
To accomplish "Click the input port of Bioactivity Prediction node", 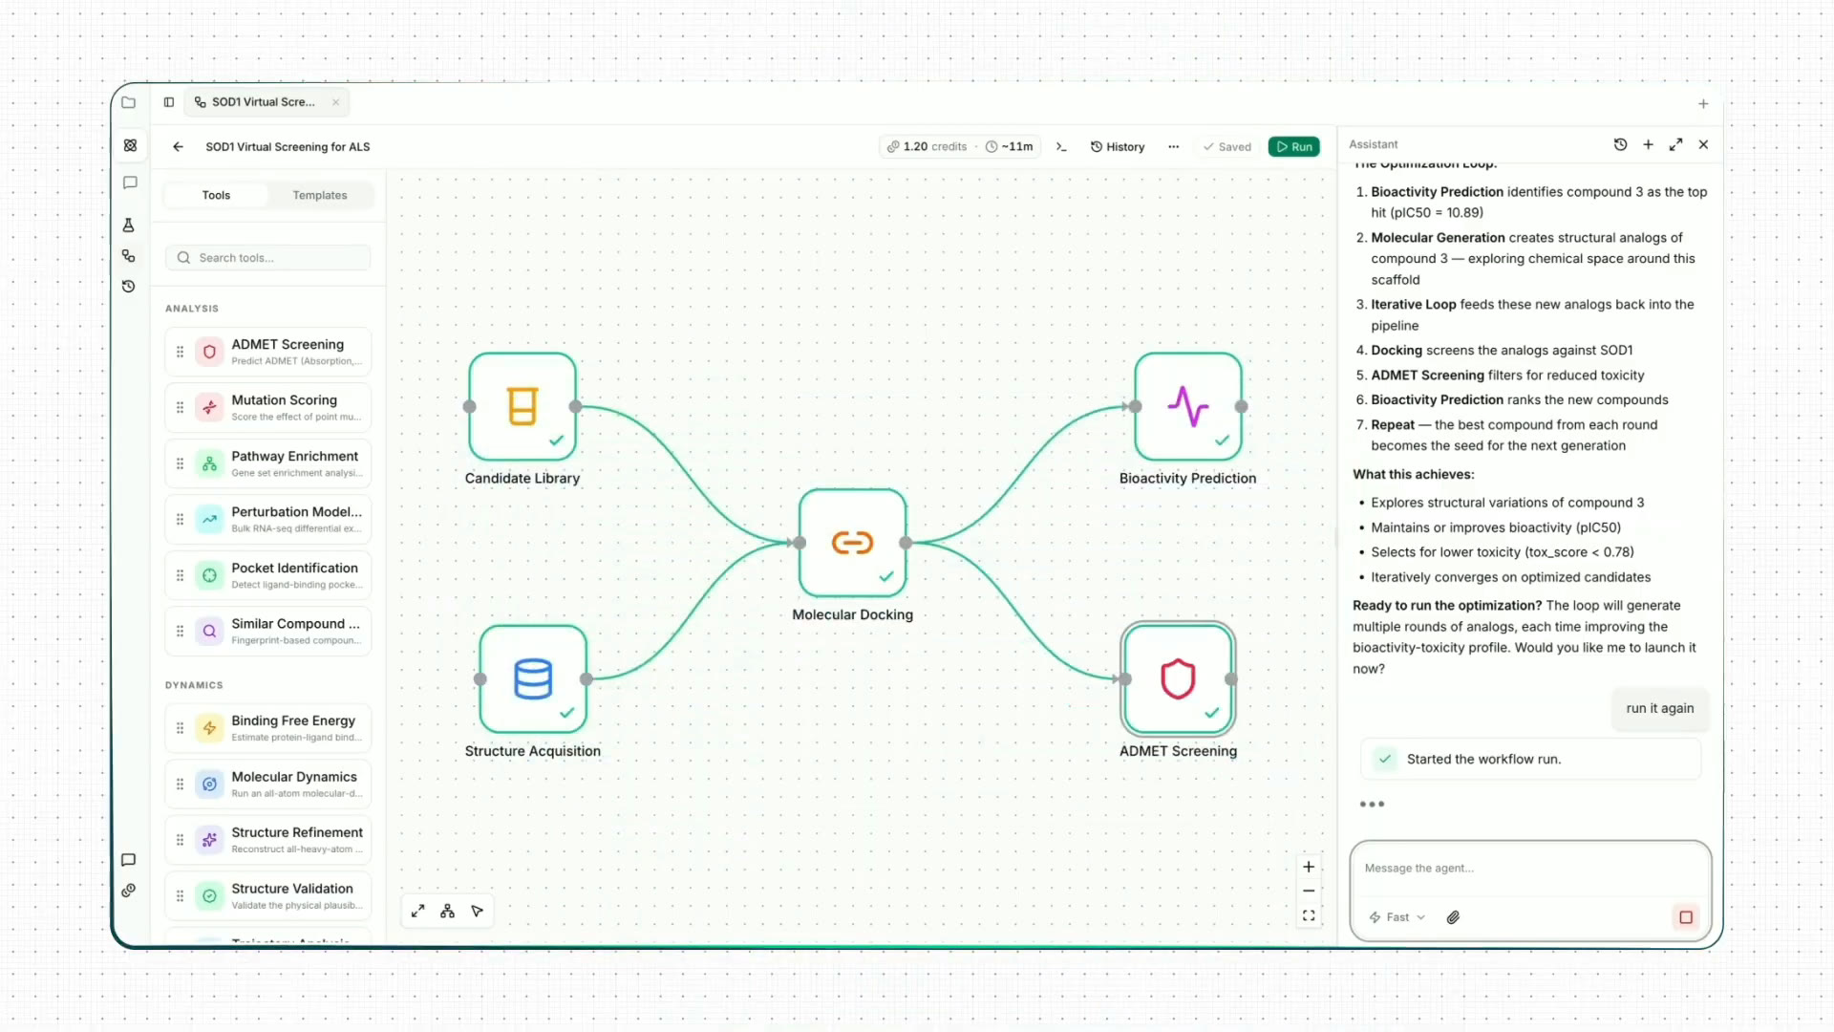I will pyautogui.click(x=1135, y=406).
